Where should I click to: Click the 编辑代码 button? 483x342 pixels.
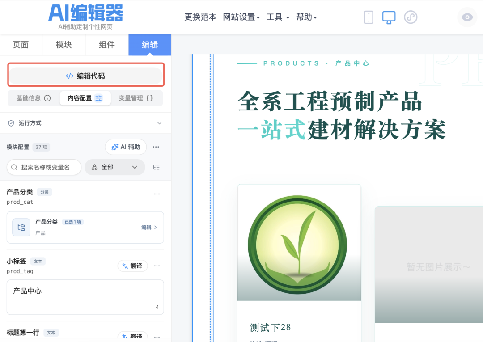point(85,76)
